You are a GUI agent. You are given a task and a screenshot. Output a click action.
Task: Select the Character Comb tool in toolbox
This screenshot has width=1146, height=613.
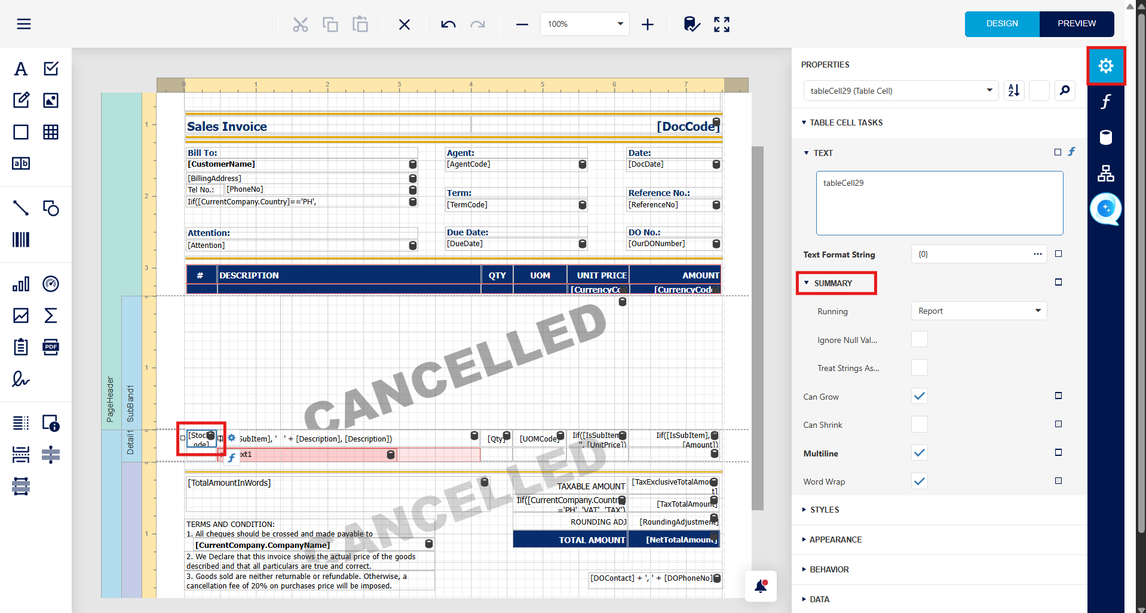pos(21,164)
